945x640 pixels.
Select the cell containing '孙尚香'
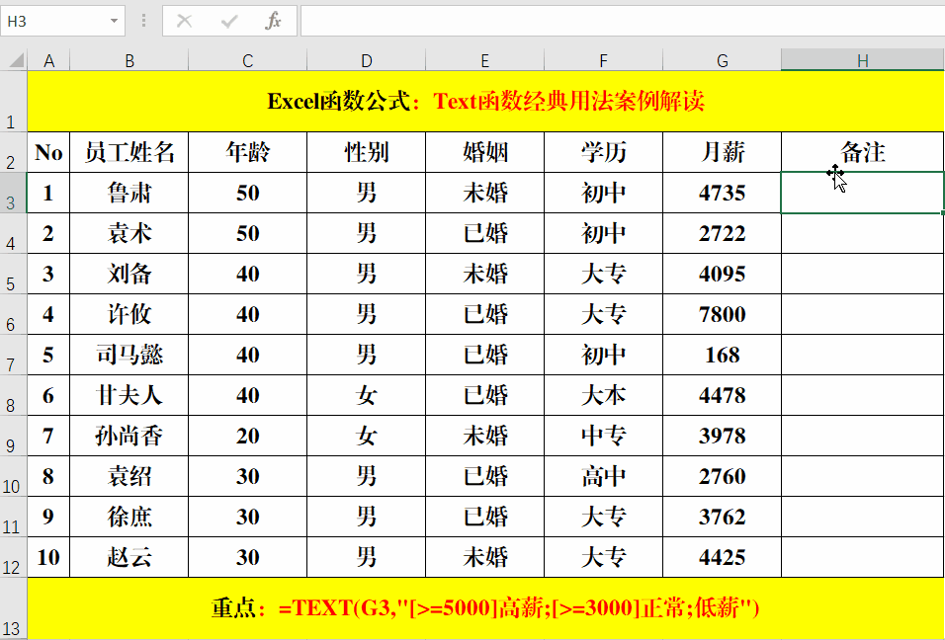pyautogui.click(x=129, y=436)
